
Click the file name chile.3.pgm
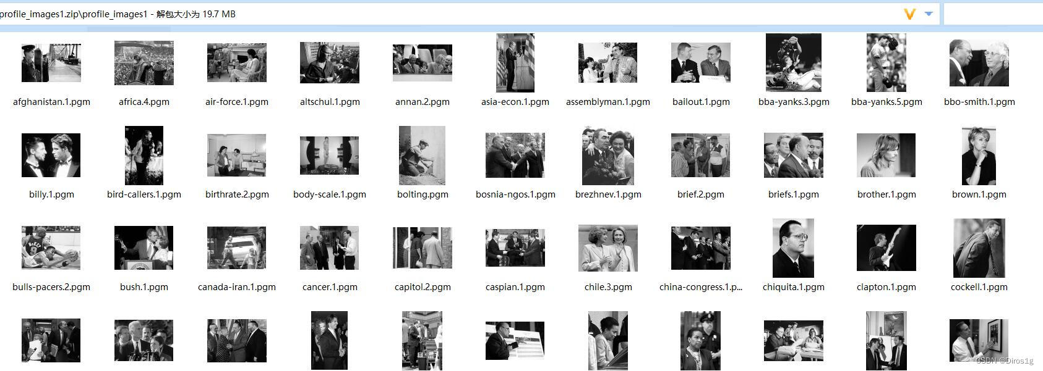coord(608,287)
